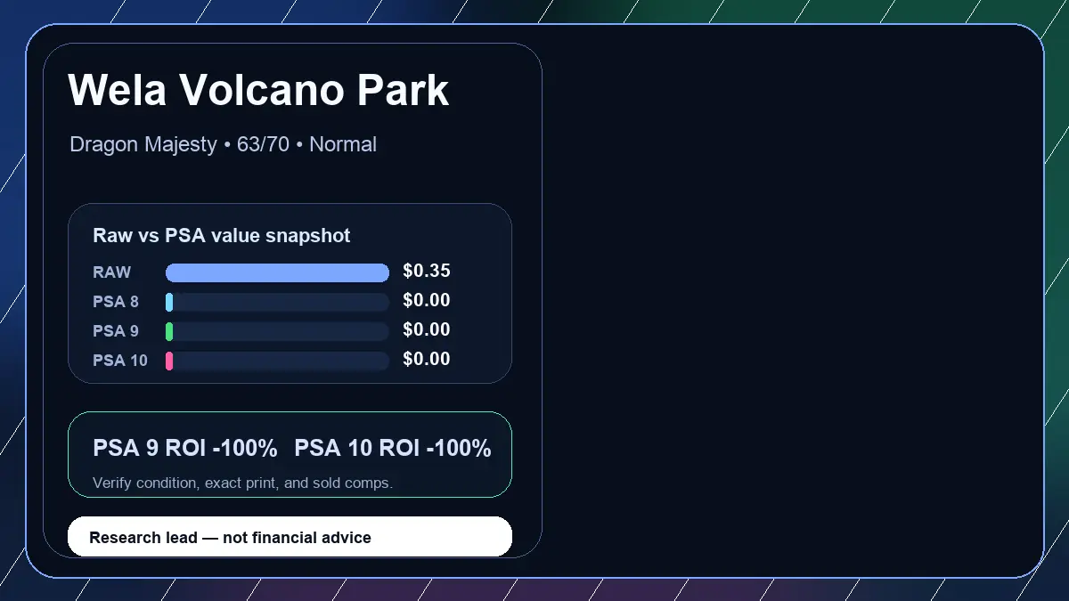Click the Verify condition, exact print note

coord(242,483)
